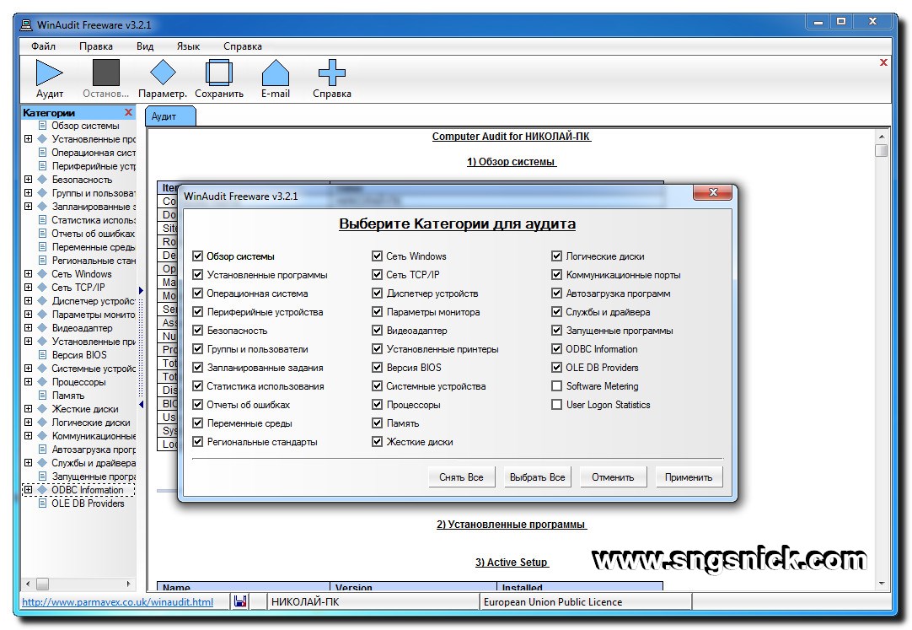Expand the Процессоры tree node
Image resolution: width=912 pixels, height=630 pixels.
[x=28, y=381]
